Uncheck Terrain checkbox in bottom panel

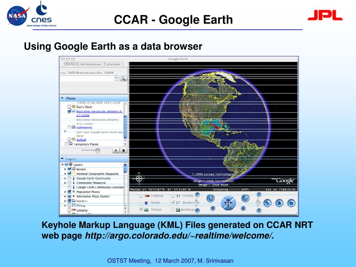141,209
